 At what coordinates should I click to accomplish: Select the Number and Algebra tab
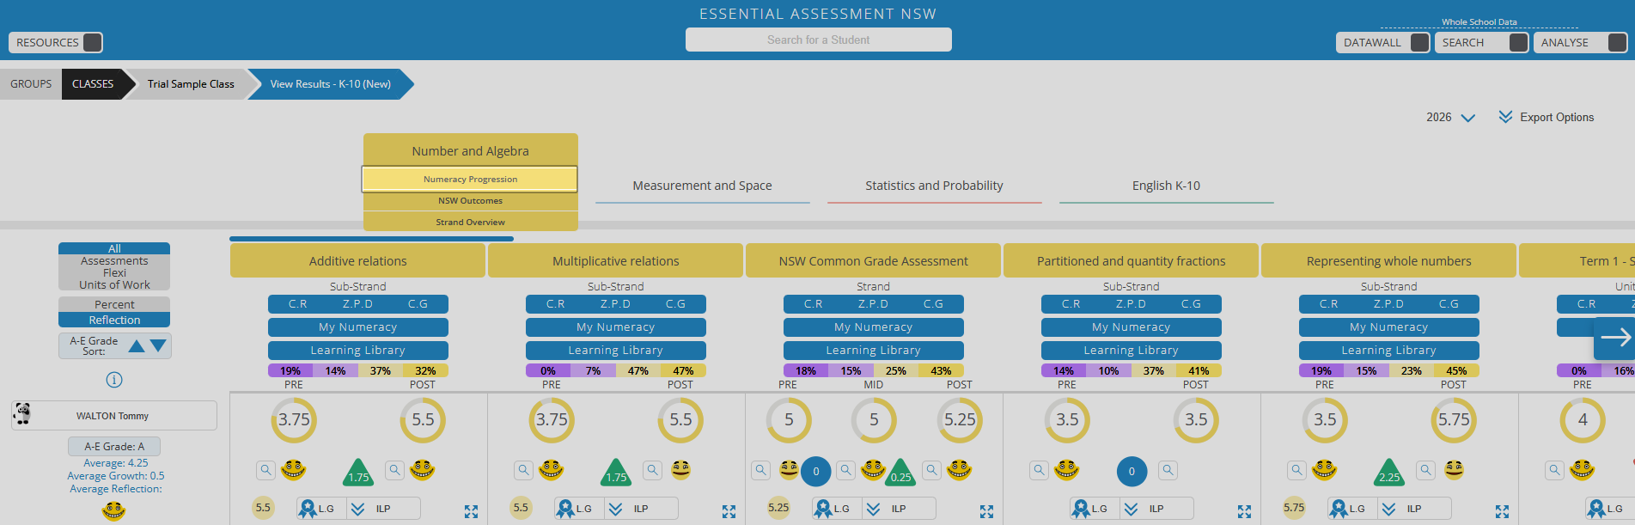click(471, 150)
